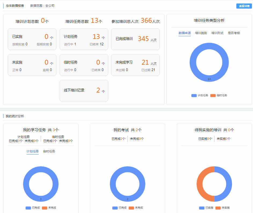Click the 已完成培训 345 人次 card
Viewport: 253px width, 213px height.
(x=135, y=39)
